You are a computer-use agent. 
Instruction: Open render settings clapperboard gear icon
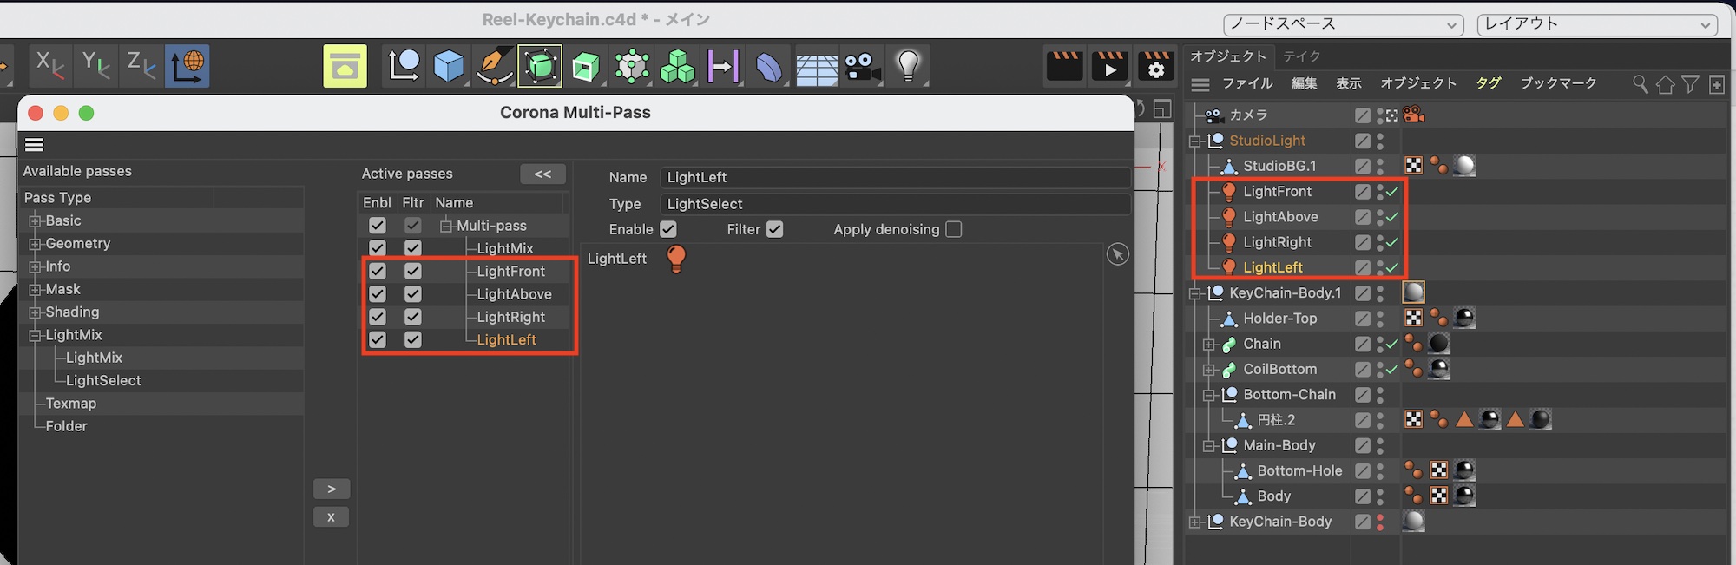(x=1155, y=66)
